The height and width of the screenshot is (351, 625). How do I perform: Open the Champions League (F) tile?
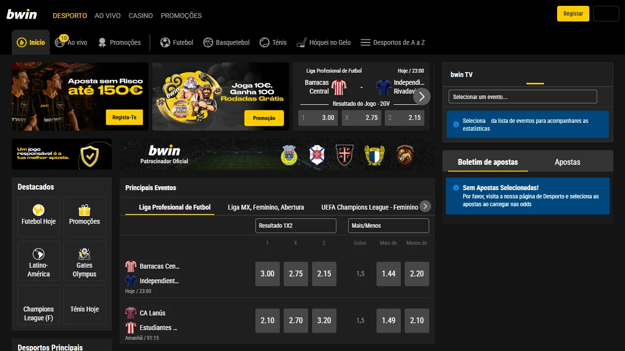point(39,305)
